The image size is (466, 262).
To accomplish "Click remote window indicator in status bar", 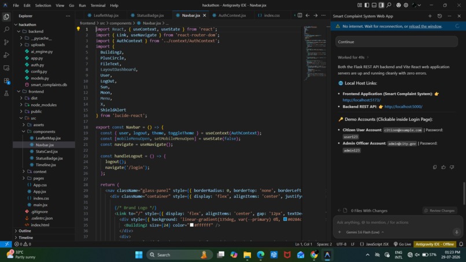I will pos(6,244).
